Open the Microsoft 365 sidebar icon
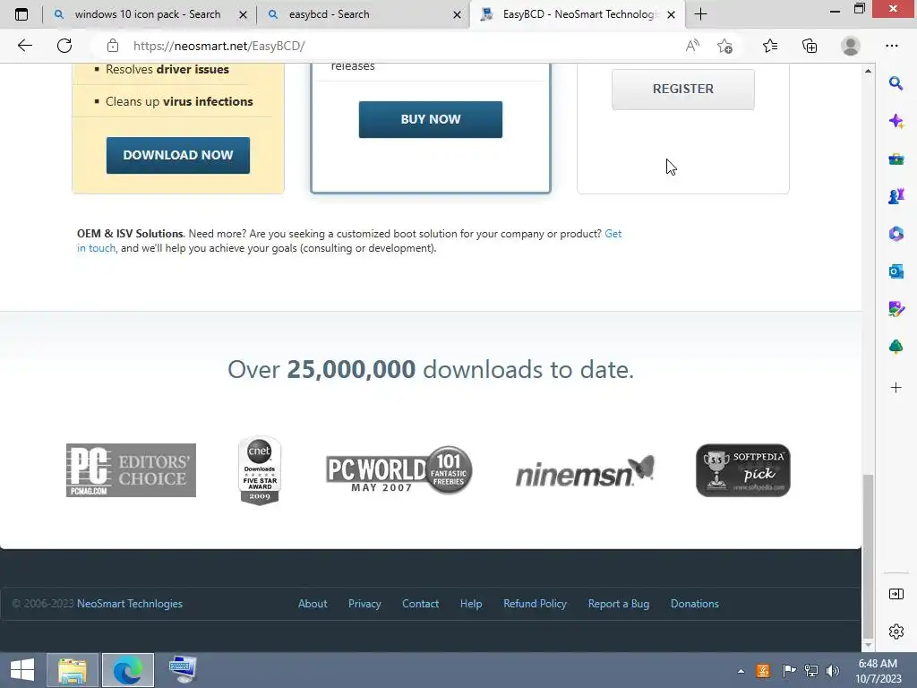Viewport: 917px width, 688px height. coord(896,234)
